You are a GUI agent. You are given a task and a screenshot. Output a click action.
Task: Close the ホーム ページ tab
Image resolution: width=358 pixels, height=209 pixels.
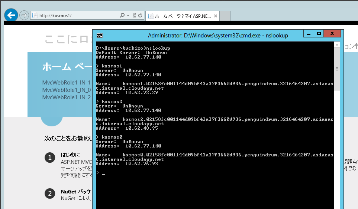click(215, 16)
